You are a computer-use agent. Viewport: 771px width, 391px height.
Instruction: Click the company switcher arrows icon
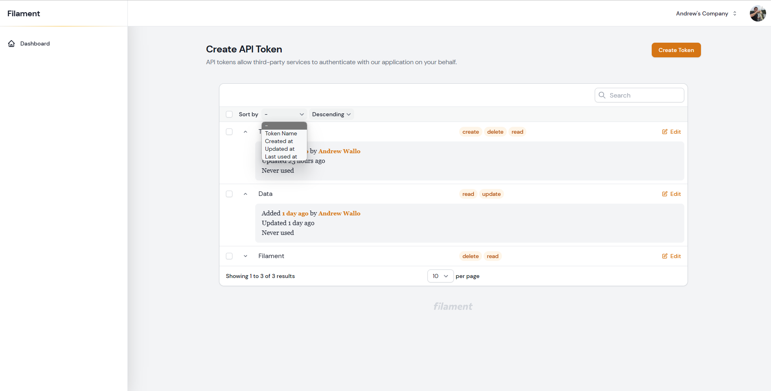point(735,13)
